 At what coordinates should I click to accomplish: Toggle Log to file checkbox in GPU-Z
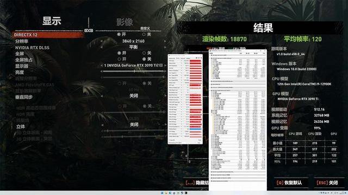click(x=170, y=140)
